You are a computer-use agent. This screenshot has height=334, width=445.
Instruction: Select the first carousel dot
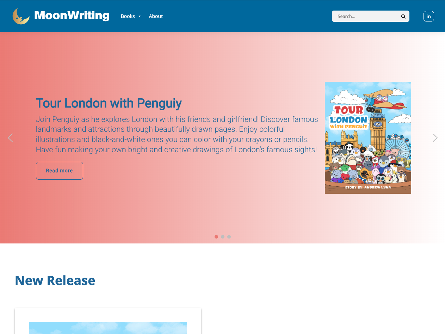(x=216, y=237)
